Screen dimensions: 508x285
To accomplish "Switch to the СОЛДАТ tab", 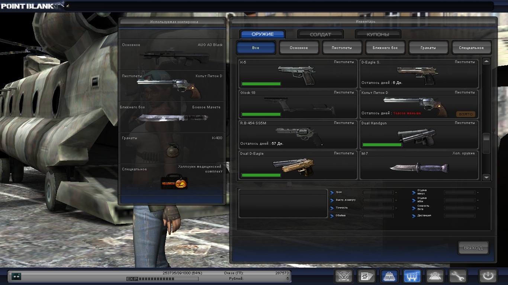I will (x=320, y=35).
